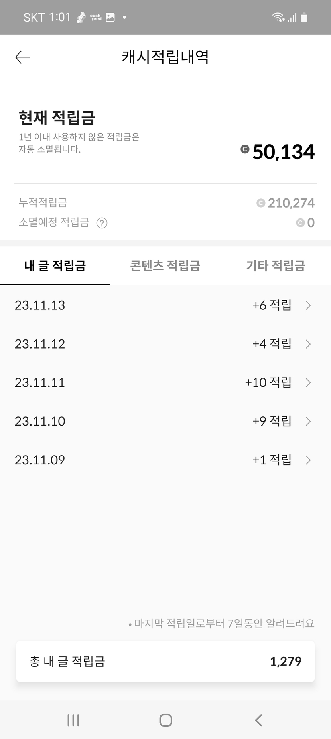Open the 23.11.10 entry chevron
331x739 pixels.
click(308, 422)
